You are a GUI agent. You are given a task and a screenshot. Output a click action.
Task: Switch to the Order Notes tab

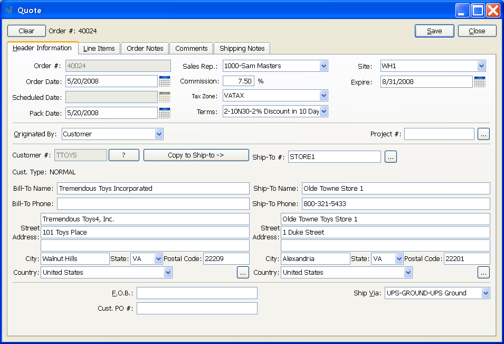tap(145, 49)
